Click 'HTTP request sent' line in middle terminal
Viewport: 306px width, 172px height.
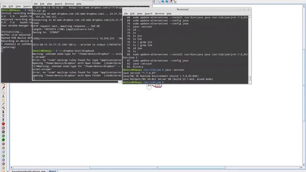point(66,26)
